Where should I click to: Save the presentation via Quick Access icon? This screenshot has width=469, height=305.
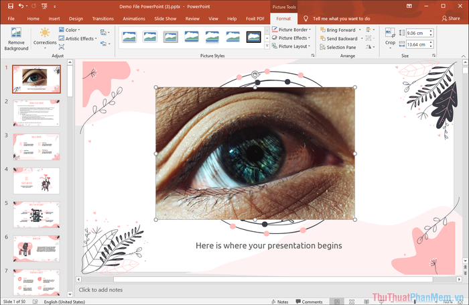tap(11, 6)
